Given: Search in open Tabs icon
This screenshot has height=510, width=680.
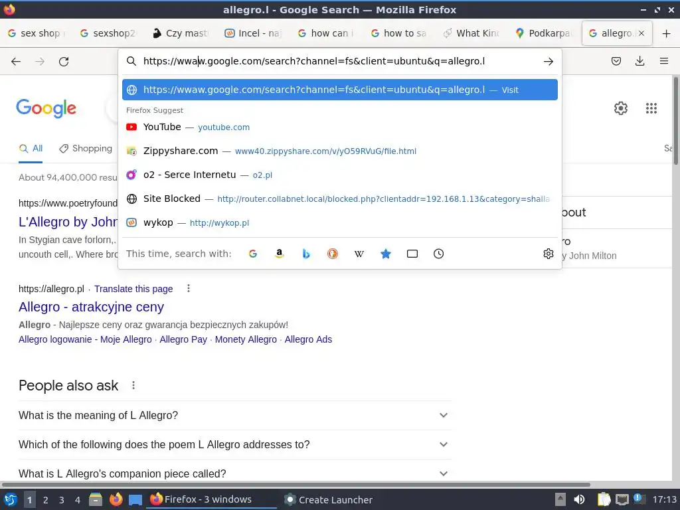Looking at the screenshot, I should pos(412,254).
